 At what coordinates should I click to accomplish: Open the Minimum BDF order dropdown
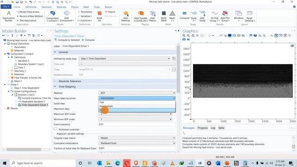(x=135, y=119)
